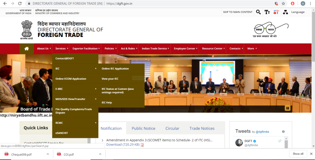
Task: Click the padlock site security icon
Action: point(29,4)
